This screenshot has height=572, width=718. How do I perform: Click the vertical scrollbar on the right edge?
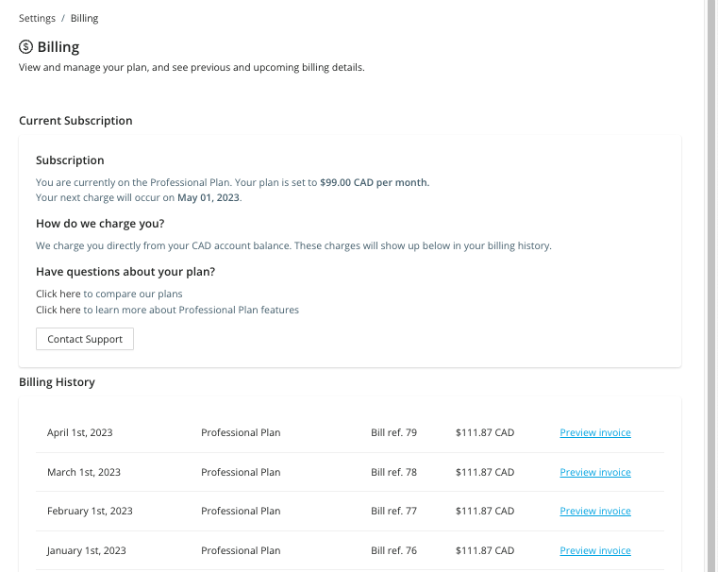[711, 283]
